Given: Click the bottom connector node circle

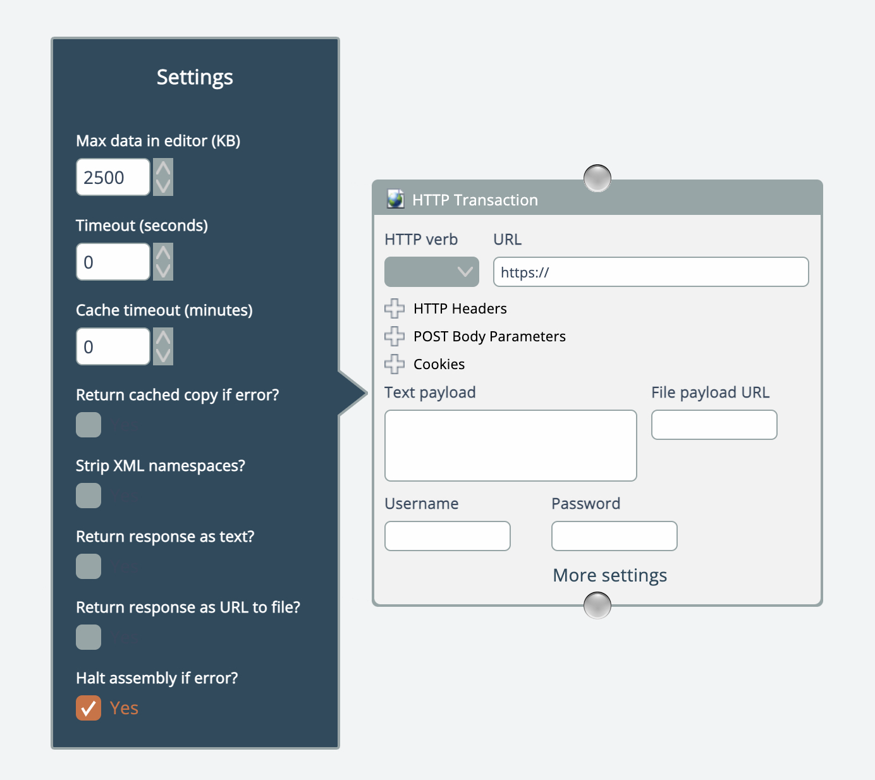Looking at the screenshot, I should pos(597,606).
